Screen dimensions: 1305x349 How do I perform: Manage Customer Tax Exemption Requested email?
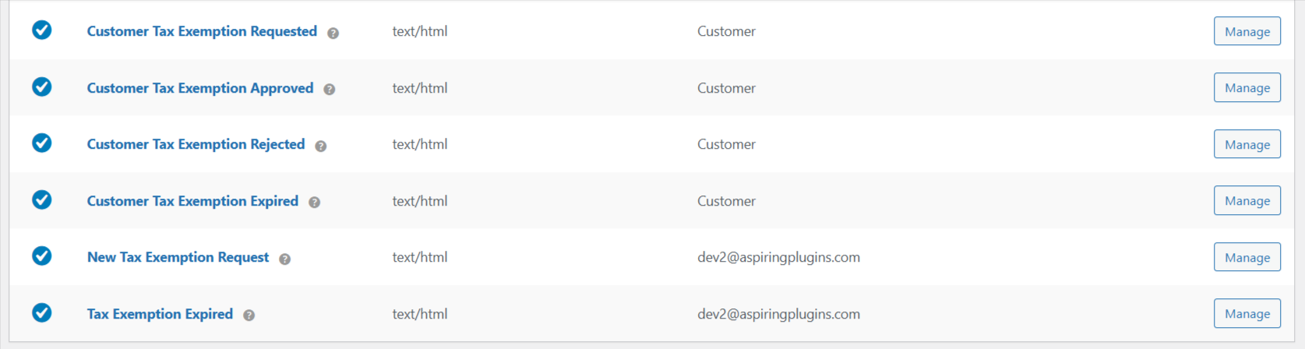click(x=1247, y=31)
